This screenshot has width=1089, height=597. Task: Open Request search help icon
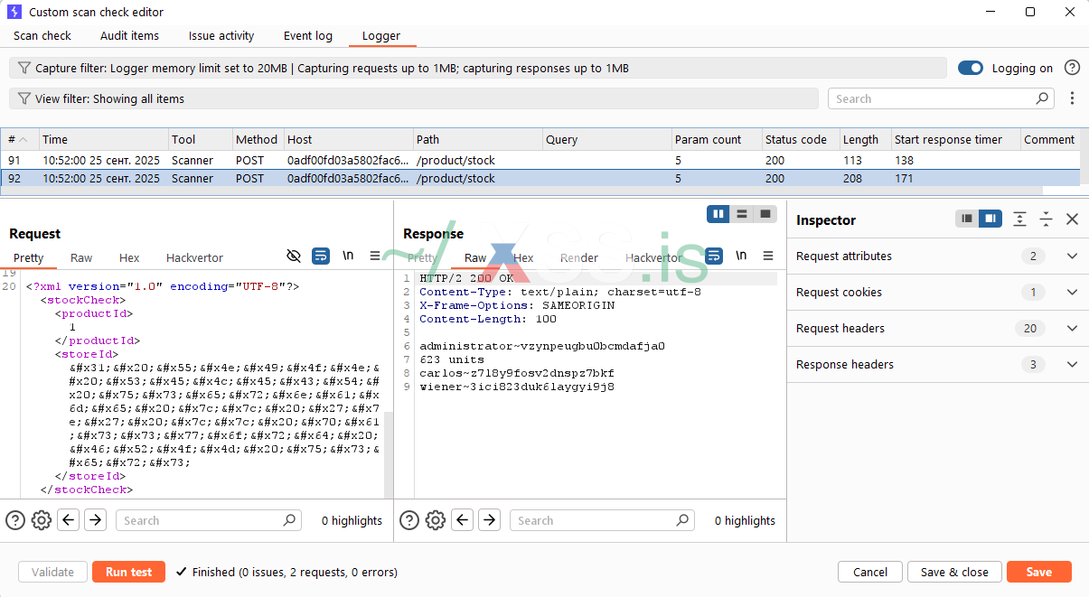click(15, 520)
